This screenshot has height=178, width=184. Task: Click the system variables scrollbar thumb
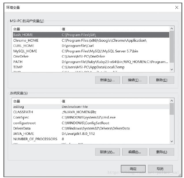pos(172,109)
